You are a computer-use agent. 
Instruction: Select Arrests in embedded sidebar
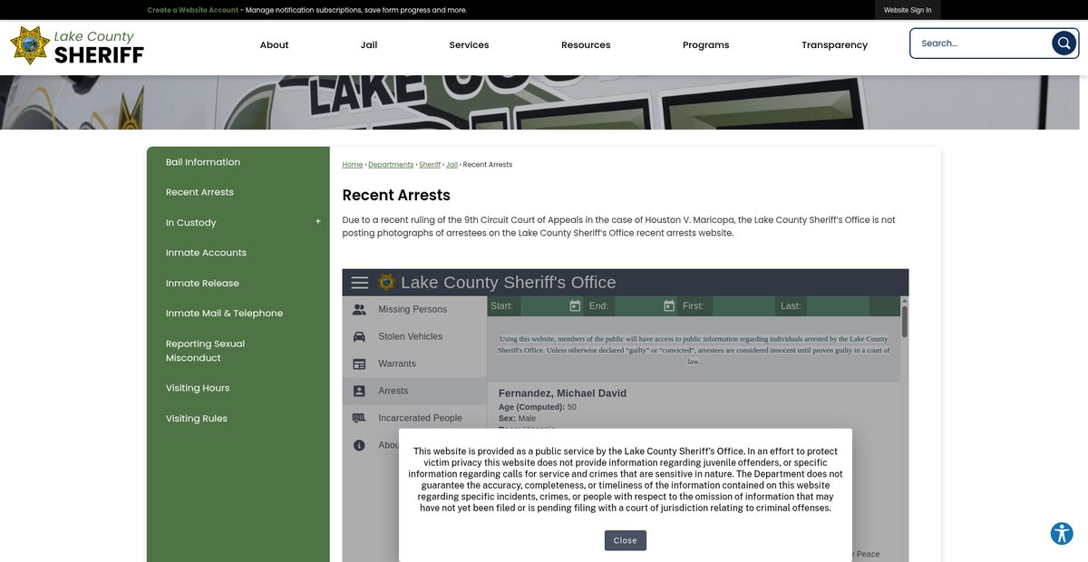click(x=414, y=391)
